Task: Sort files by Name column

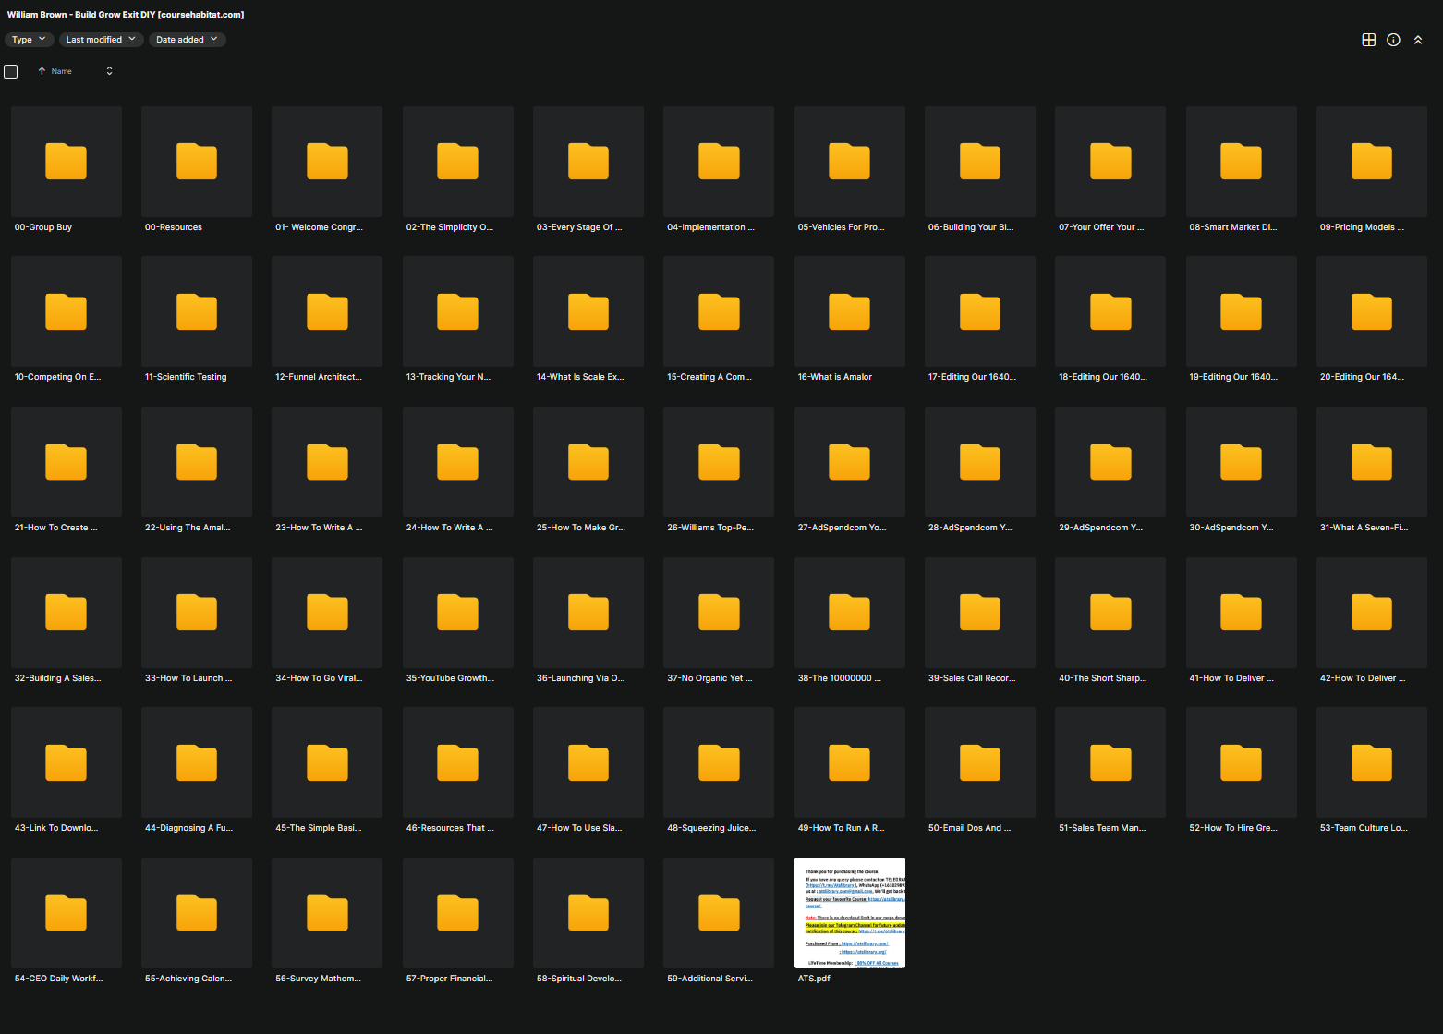Action: click(62, 71)
